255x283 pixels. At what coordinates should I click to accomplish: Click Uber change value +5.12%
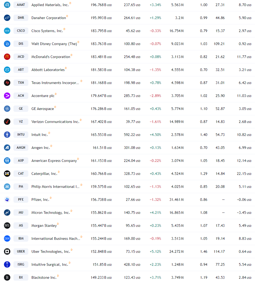(155, 252)
